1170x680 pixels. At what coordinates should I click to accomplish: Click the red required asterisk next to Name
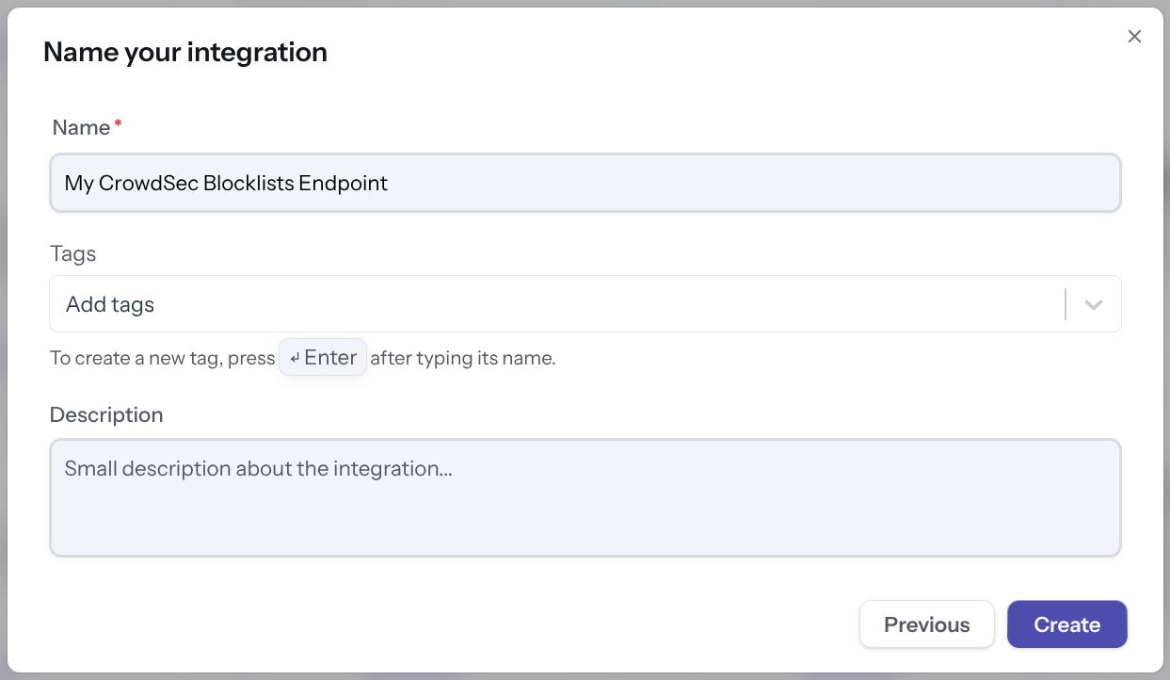[x=117, y=121]
